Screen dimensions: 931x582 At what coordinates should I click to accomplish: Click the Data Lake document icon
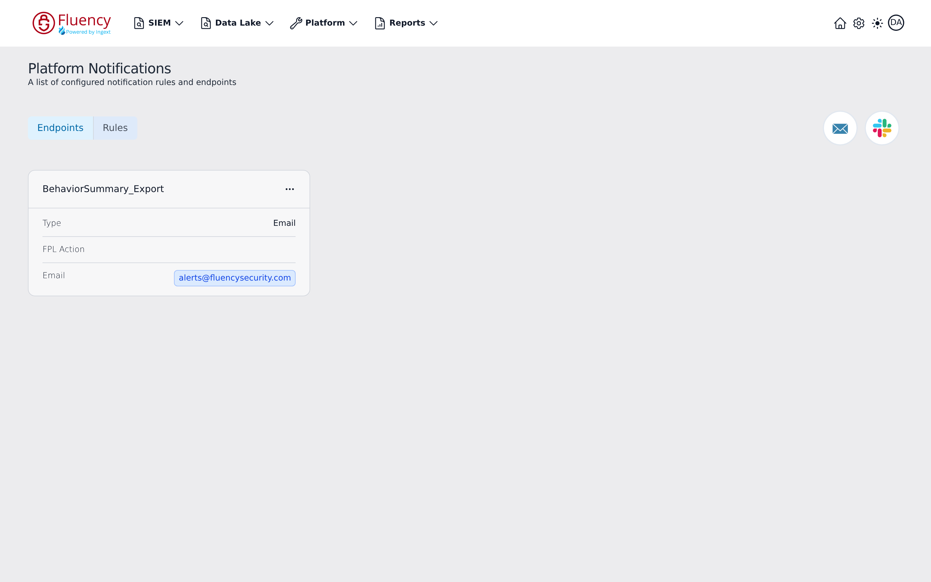click(206, 23)
